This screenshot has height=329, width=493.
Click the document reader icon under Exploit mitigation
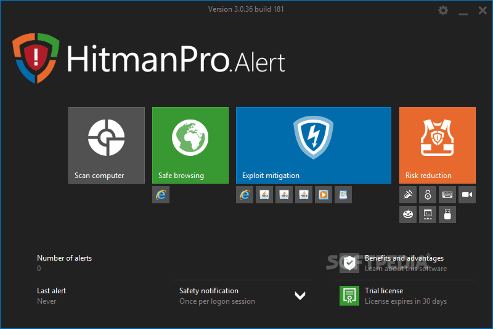point(343,195)
